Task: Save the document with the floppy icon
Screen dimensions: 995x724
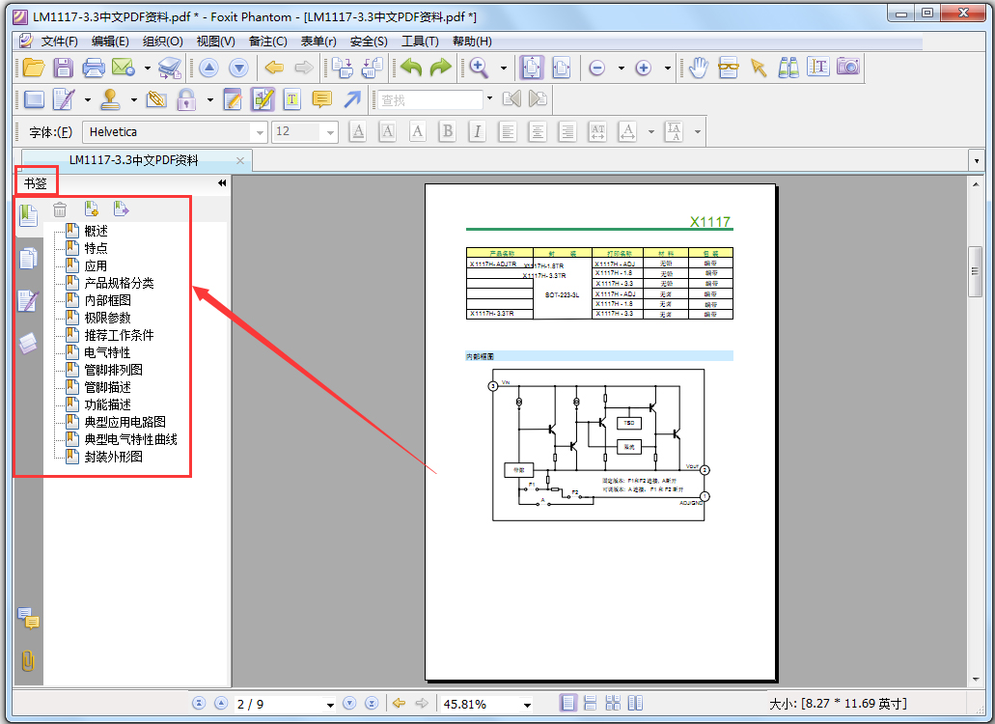Action: pyautogui.click(x=63, y=68)
